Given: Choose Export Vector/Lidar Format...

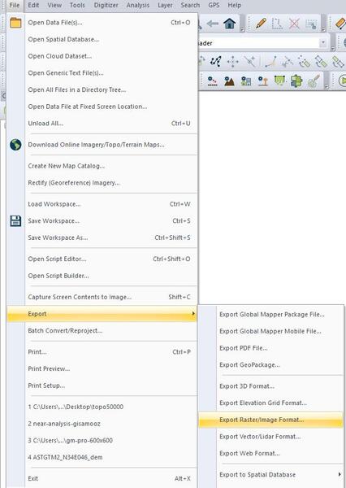Looking at the screenshot, I should (270, 437).
